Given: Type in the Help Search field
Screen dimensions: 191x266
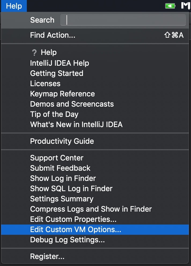Looking at the screenshot, I should (x=123, y=20).
